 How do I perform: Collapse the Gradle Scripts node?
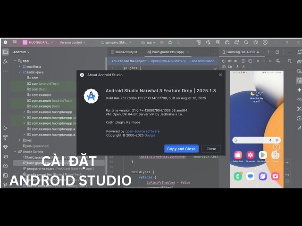pos(15,152)
